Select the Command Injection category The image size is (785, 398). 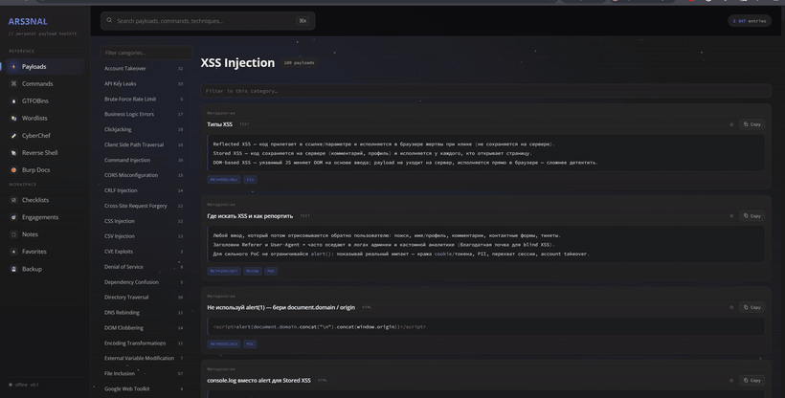[144, 160]
